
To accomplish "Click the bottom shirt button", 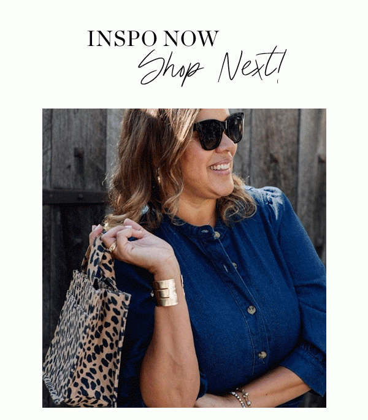I will tap(263, 355).
